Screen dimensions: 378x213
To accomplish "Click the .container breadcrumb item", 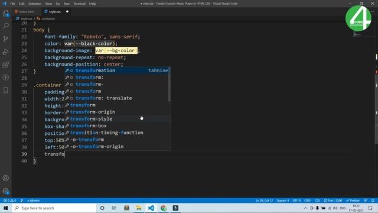I will tap(46, 18).
